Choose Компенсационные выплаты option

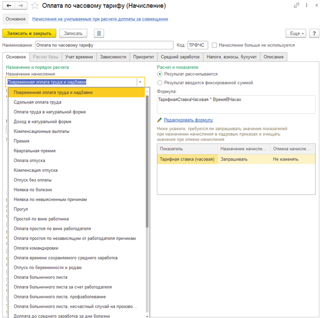[x=76, y=131]
